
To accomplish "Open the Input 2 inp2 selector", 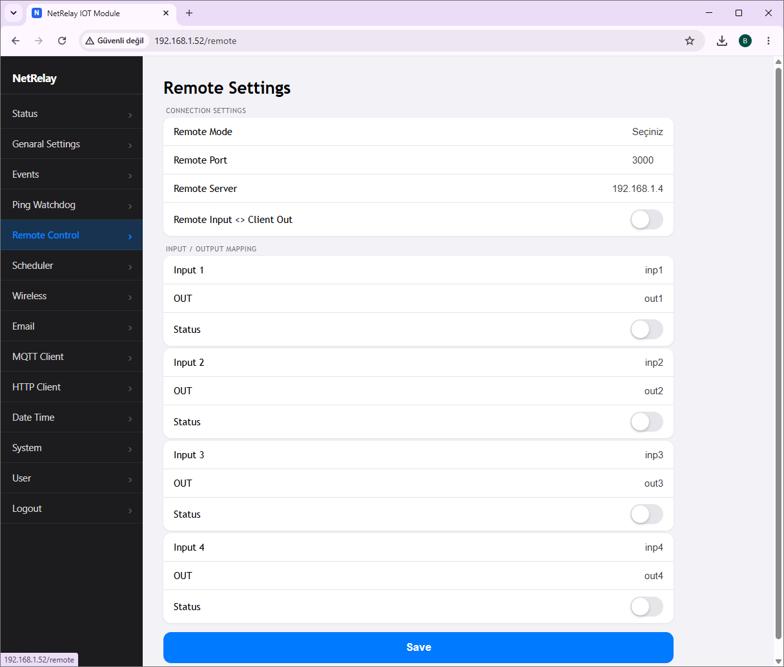I will 654,363.
